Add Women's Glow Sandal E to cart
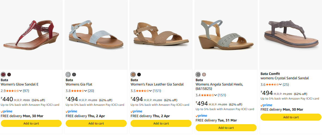Viewport: 322px width, 135px height. [x=31, y=123]
